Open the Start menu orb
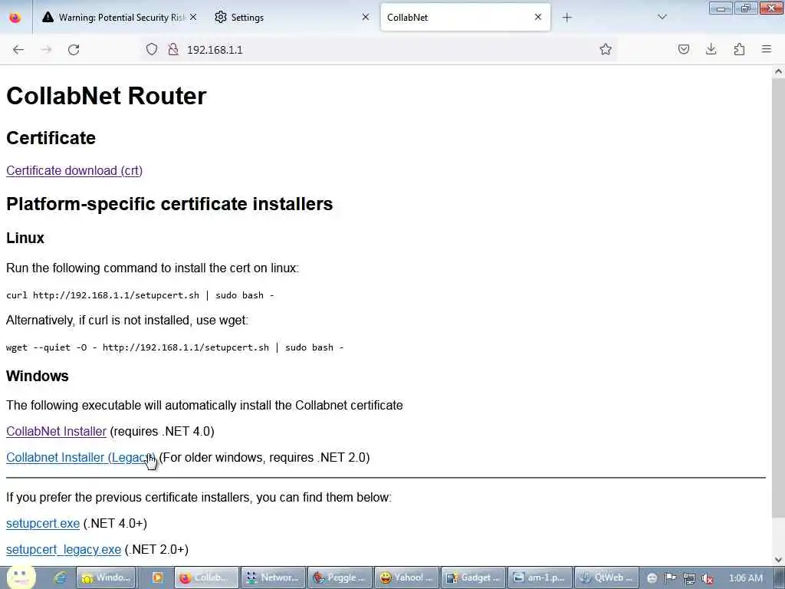Screen dimensions: 785x589 tap(21, 578)
